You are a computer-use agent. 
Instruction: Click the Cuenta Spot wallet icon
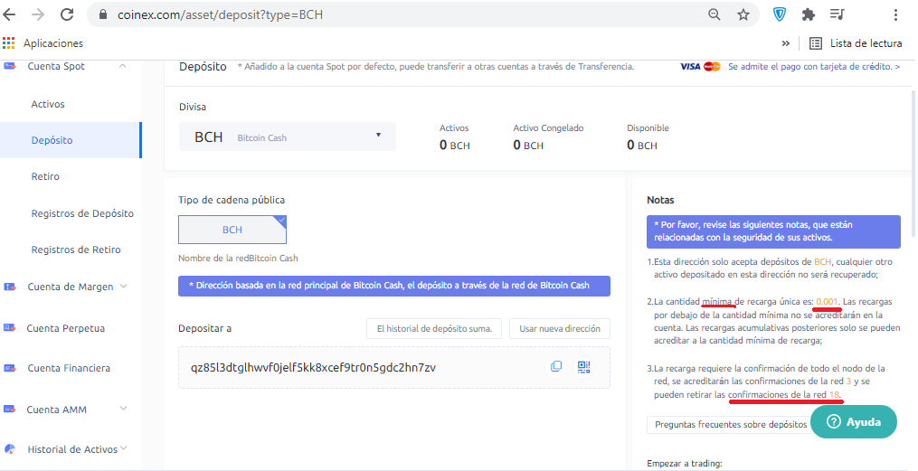10,66
